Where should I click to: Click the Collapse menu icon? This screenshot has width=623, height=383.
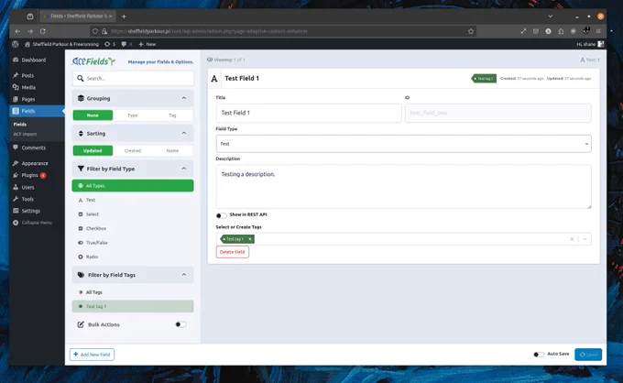(16, 223)
